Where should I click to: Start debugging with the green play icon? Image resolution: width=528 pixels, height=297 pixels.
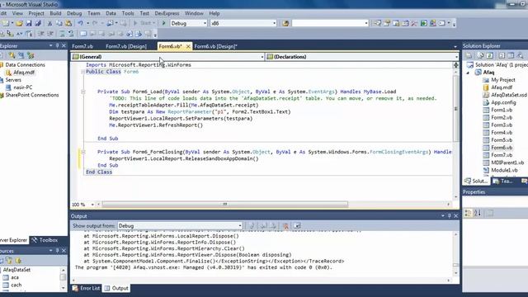(163, 23)
